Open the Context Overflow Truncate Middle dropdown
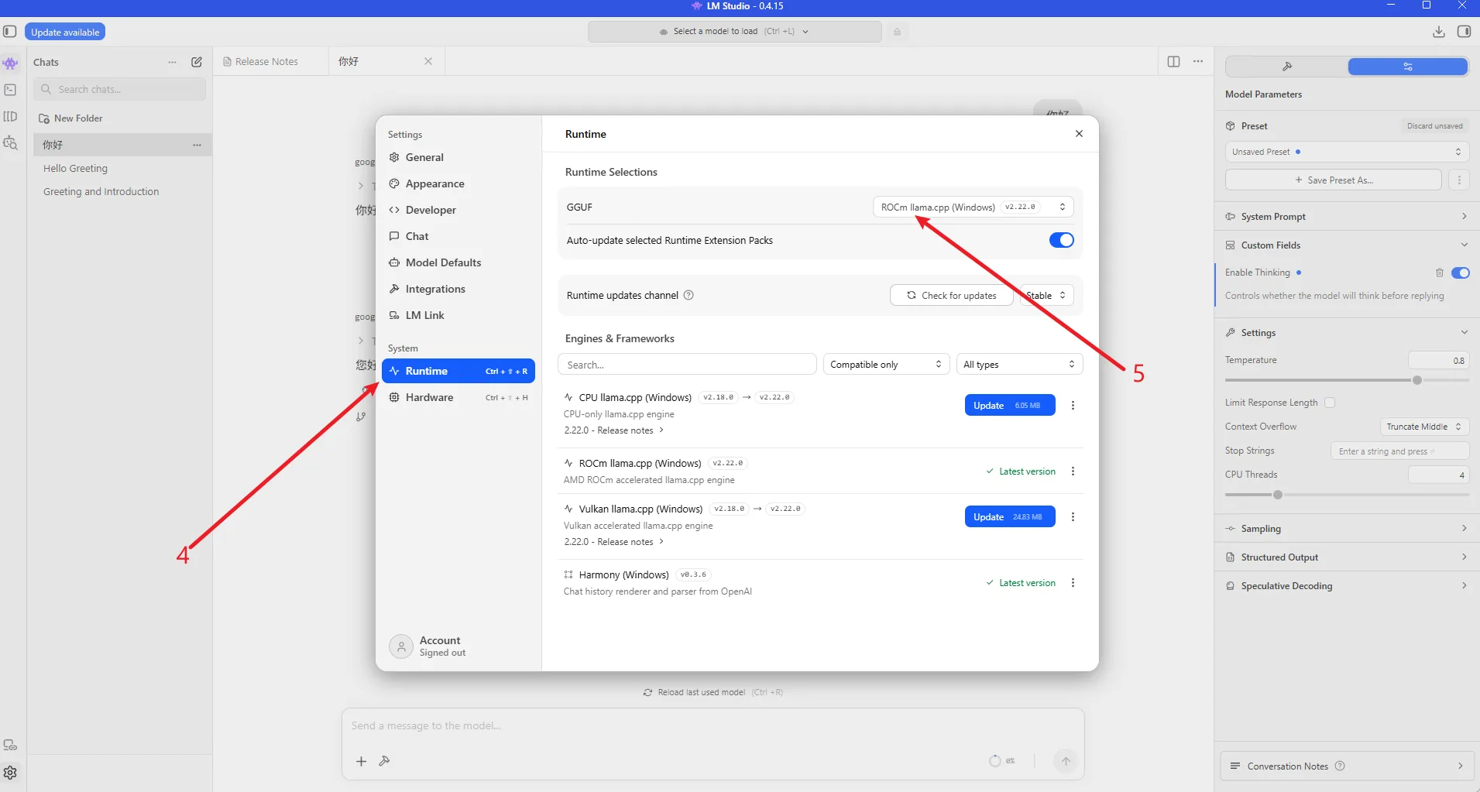1480x792 pixels. point(1424,427)
